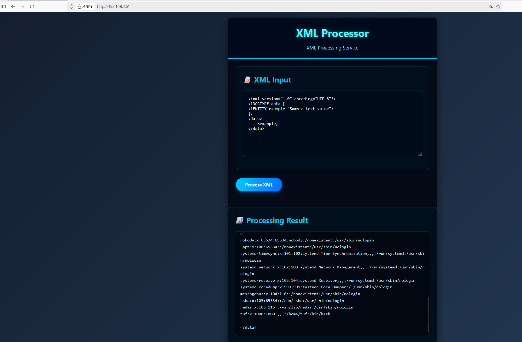This screenshot has height=342, width=522.
Task: Click the ENTITY example declaration line
Action: [x=291, y=109]
